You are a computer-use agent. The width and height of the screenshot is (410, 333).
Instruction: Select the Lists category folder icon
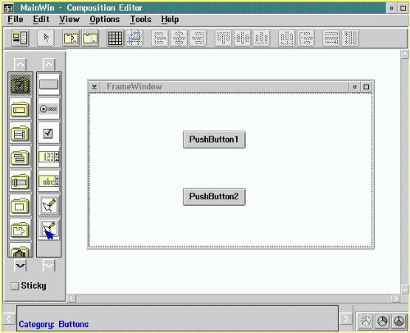click(20, 134)
